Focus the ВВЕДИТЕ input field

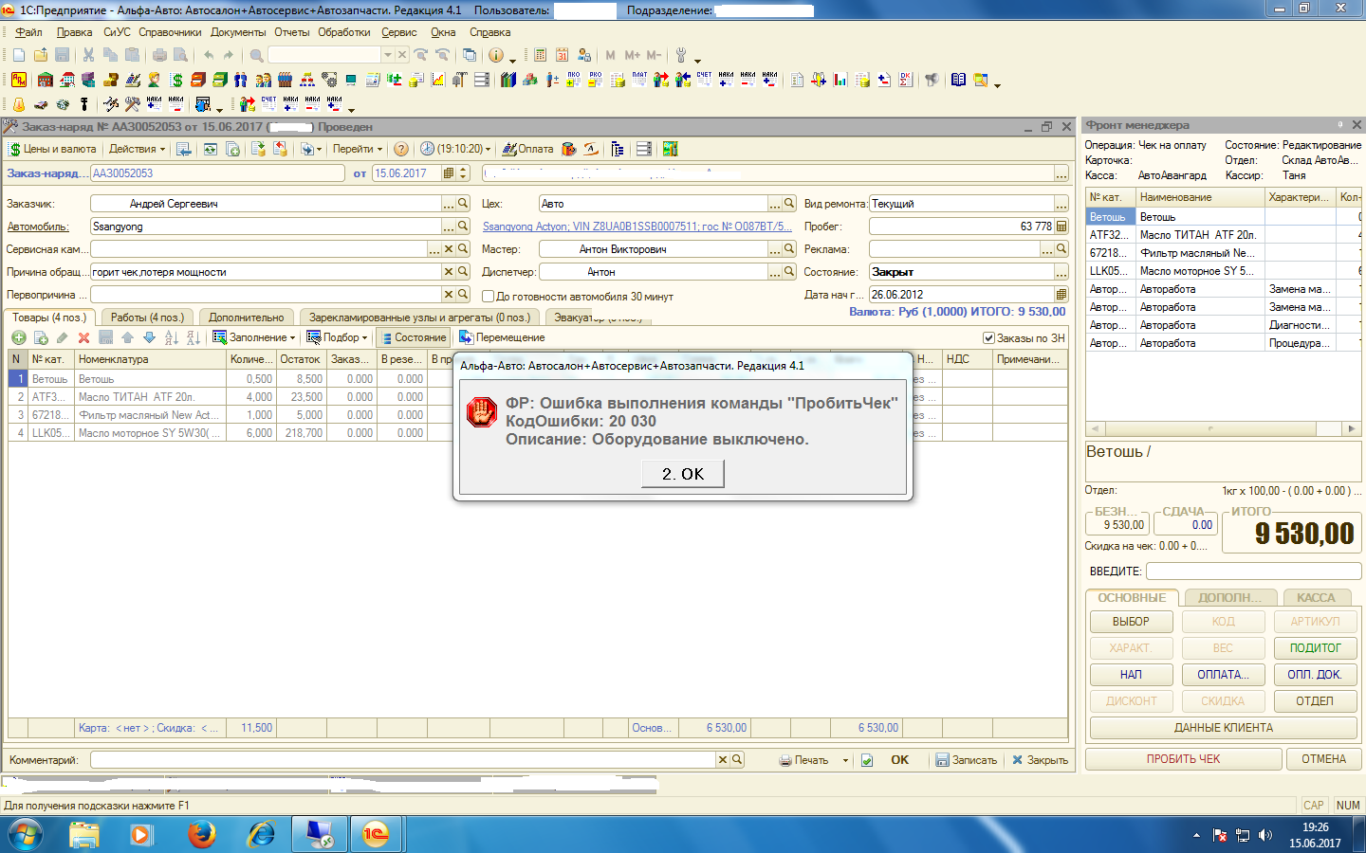[x=1253, y=572]
